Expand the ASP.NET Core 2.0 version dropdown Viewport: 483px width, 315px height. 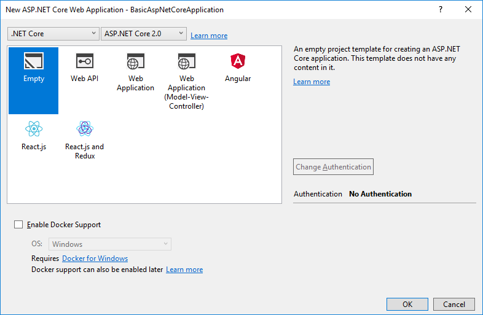point(144,34)
